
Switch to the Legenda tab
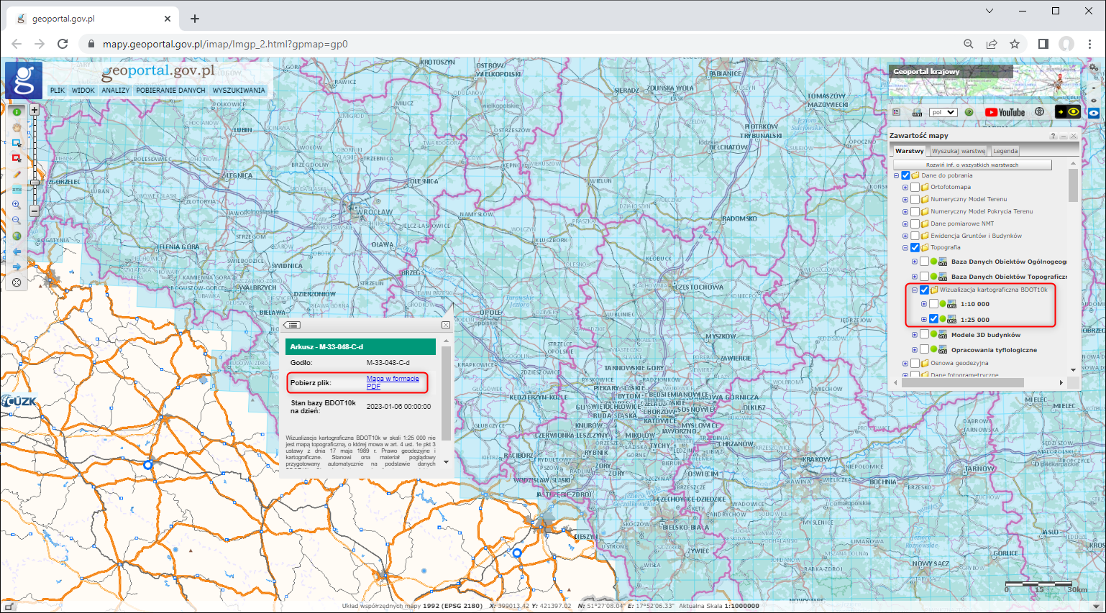click(1005, 151)
